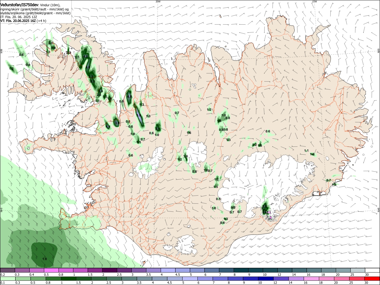Click the 'rigning/skúrir' legend description line
The width and height of the screenshot is (380, 285).
(34, 9)
